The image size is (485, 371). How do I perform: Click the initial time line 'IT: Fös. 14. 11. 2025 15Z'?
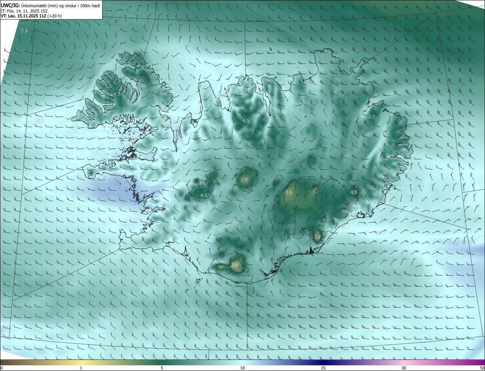pyautogui.click(x=24, y=11)
